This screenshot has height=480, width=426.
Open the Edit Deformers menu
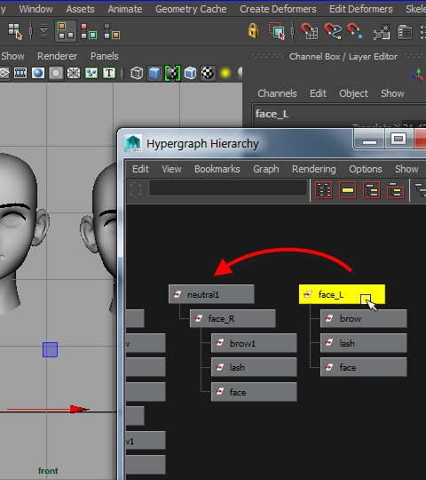361,9
